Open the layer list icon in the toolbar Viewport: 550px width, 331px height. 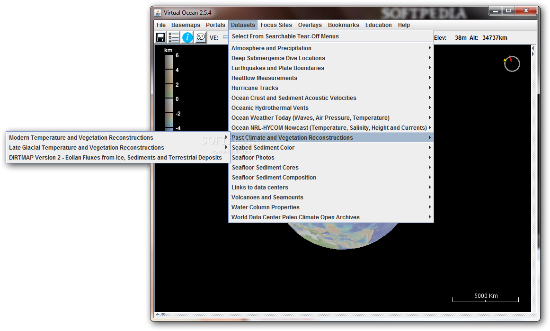(x=174, y=37)
